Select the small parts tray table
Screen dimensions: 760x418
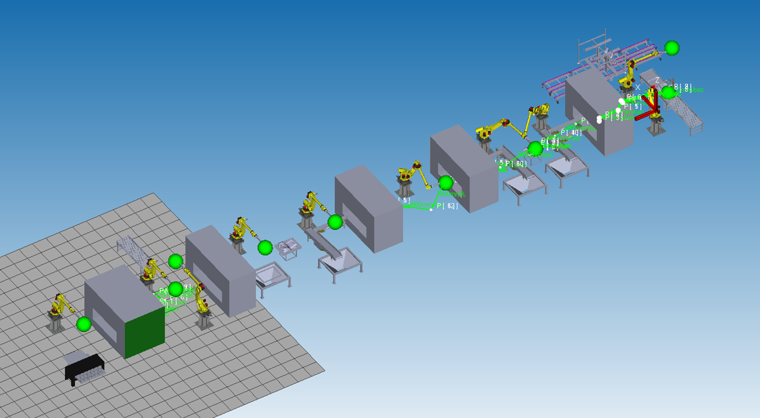[x=289, y=247]
